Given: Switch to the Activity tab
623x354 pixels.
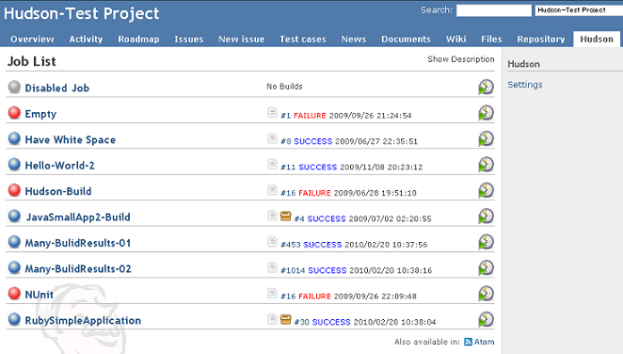Looking at the screenshot, I should [86, 39].
